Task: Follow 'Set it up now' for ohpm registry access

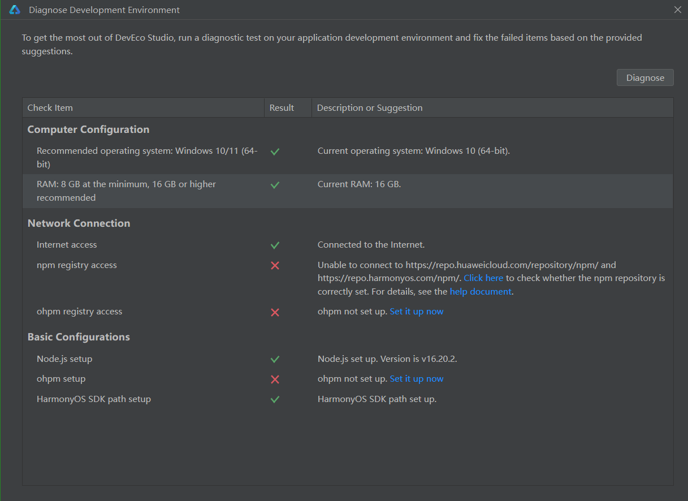Action: 417,312
